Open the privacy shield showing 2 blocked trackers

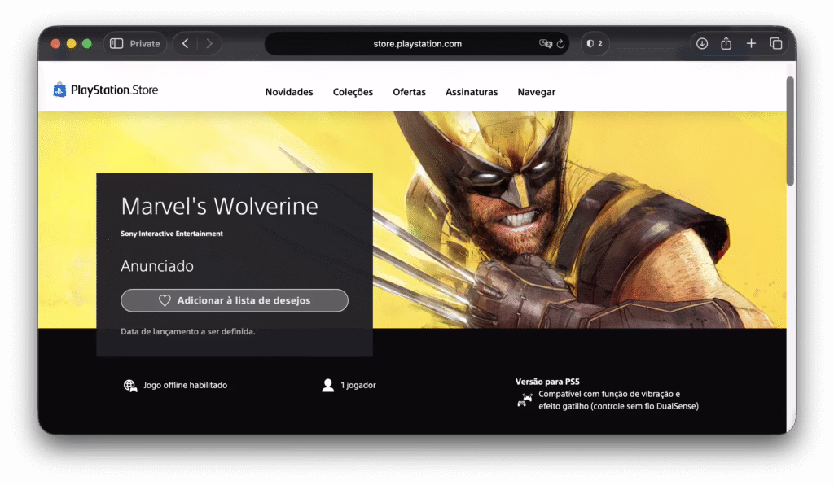594,43
